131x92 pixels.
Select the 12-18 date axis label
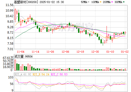(x=80, y=52)
